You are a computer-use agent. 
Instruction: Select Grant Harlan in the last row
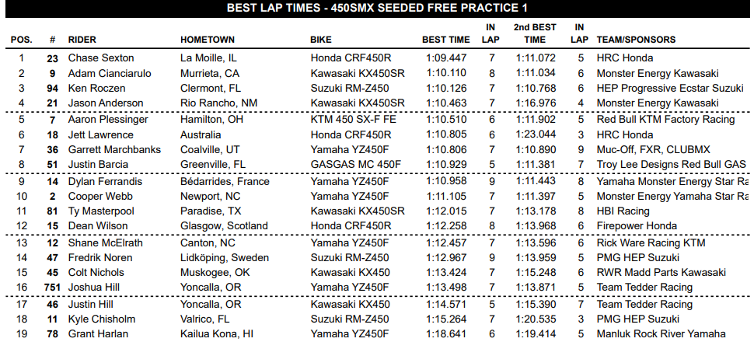tap(97, 334)
